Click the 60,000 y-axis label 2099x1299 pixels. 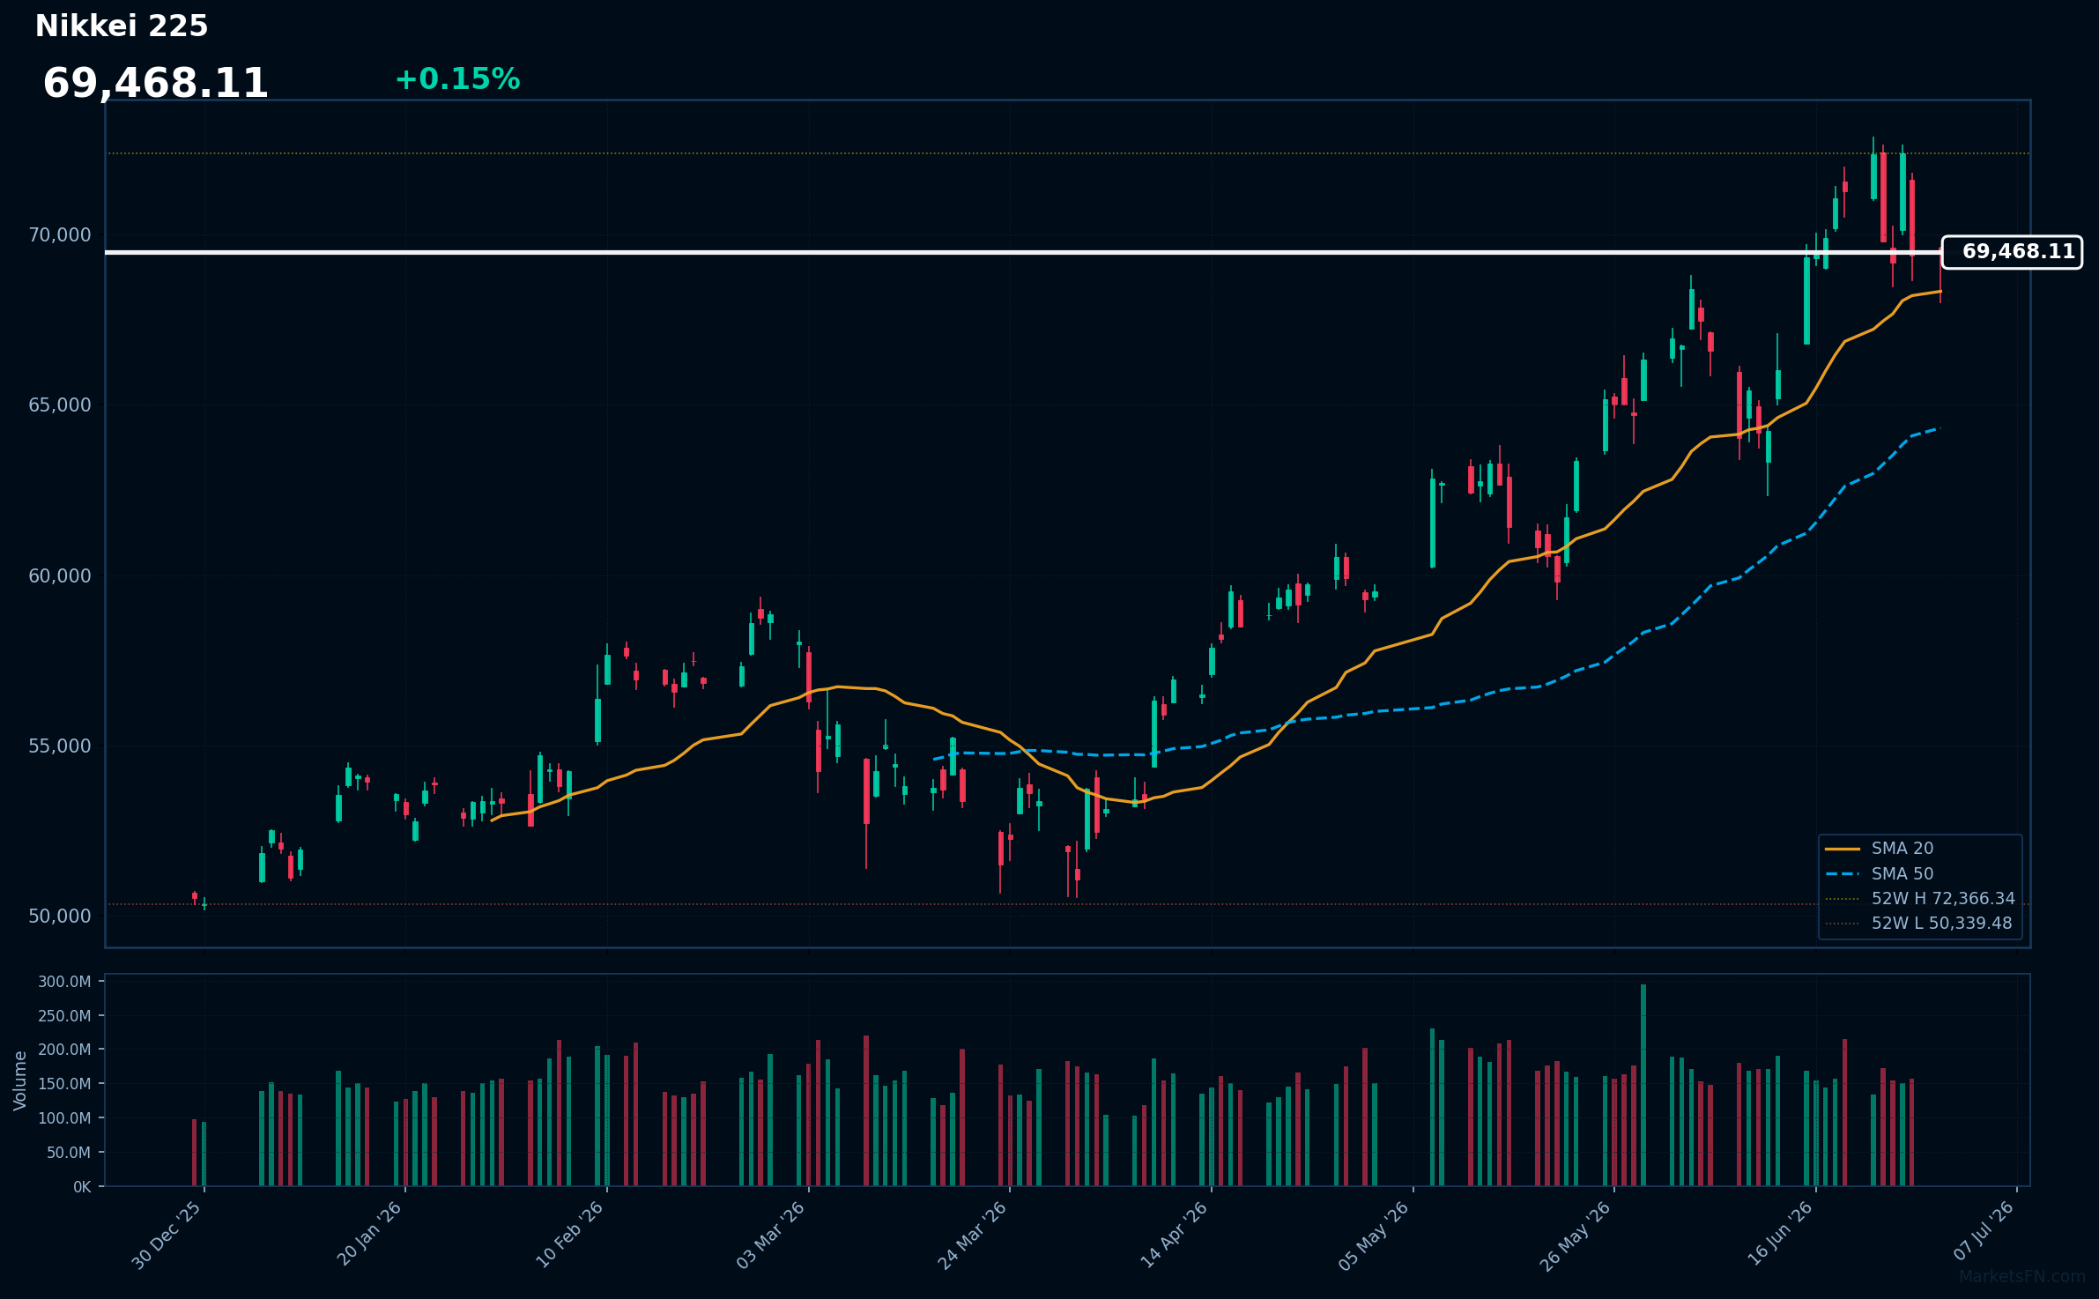[x=60, y=576]
